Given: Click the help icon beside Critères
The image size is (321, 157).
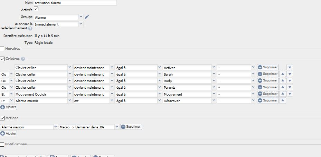Looking at the screenshot, I should coord(23,59).
